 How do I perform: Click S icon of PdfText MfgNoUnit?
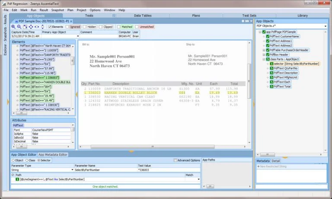tap(271, 78)
